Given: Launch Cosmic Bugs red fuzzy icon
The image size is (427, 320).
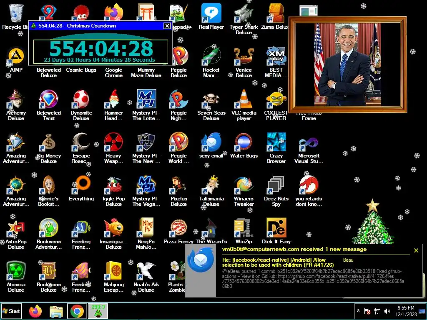Looking at the screenshot, I should click(81, 70).
